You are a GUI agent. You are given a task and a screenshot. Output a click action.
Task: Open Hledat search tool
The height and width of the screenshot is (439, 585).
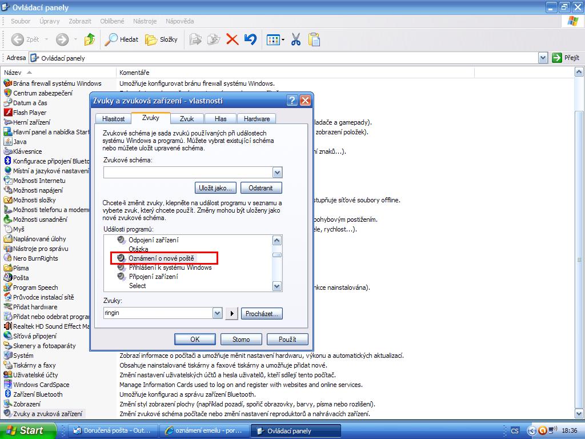pyautogui.click(x=121, y=39)
